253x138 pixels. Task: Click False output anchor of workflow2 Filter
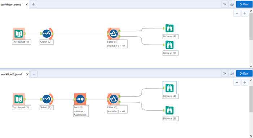click(119, 102)
